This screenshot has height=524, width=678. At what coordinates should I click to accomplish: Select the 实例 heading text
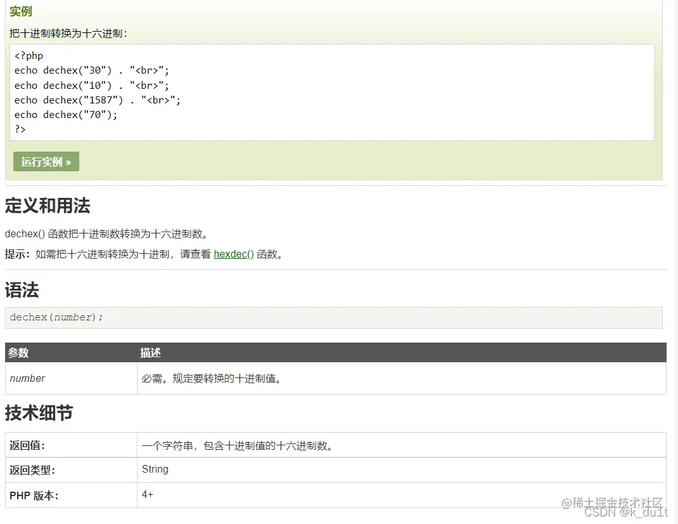pyautogui.click(x=21, y=11)
